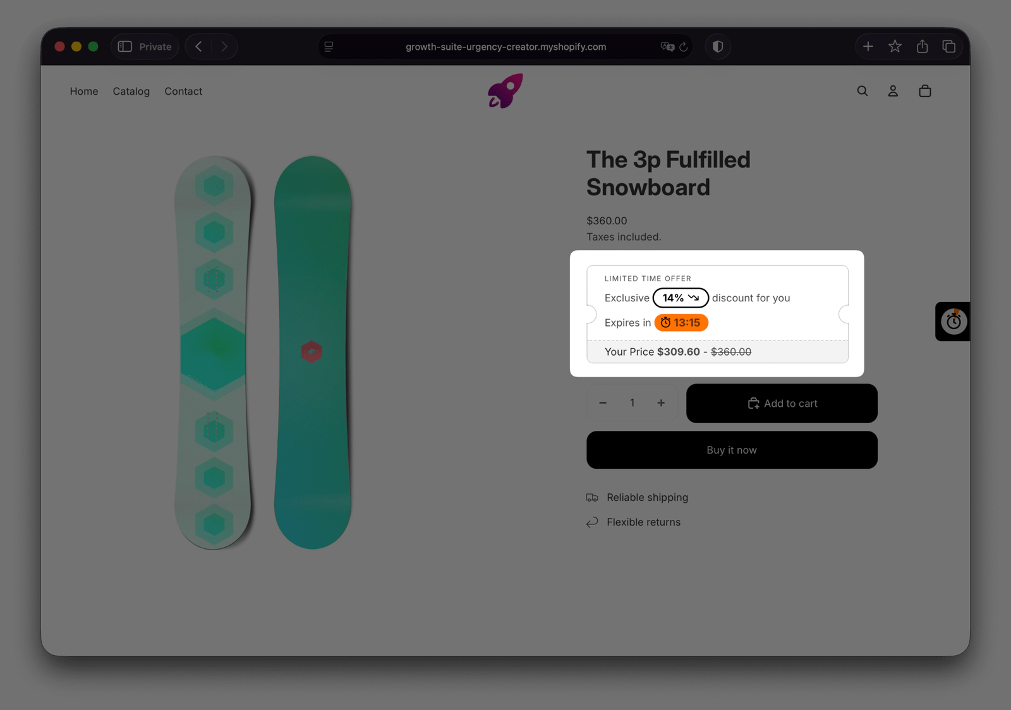Go to the Contact page
The height and width of the screenshot is (710, 1011).
pyautogui.click(x=183, y=92)
